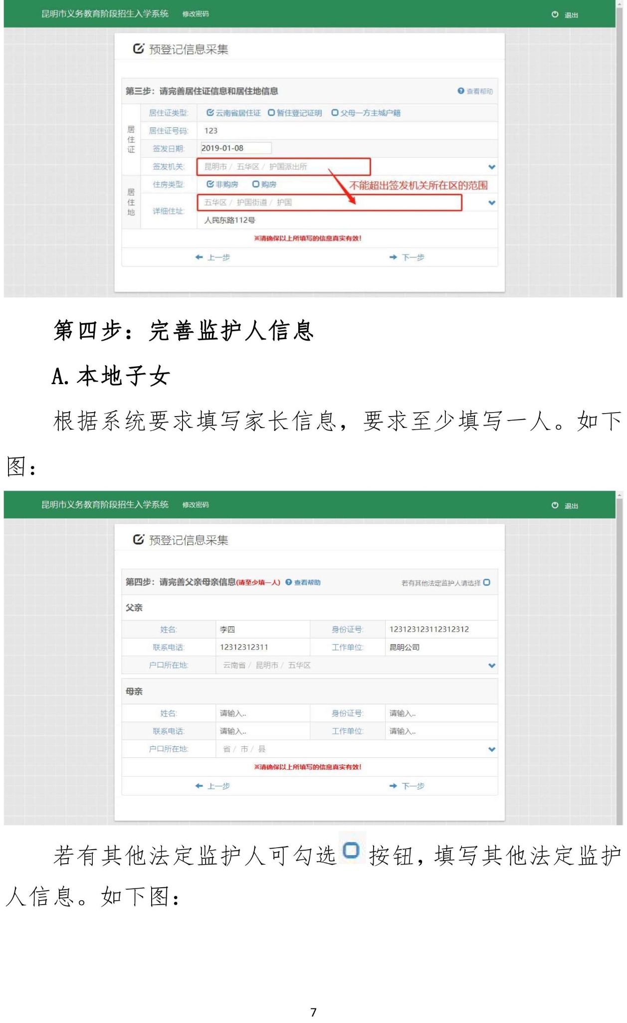Viewport: 627px width, 1023px height.
Task: Click 修改密码 in step-four screenshot's green bar
Action: 195,505
